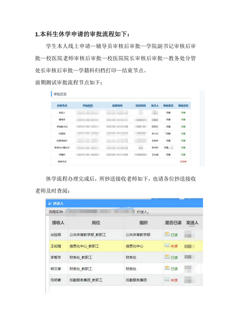Click the 后勤服务集团_教职工 position cell
Image resolution: width=231 pixels, height=327 pixels.
(86, 280)
